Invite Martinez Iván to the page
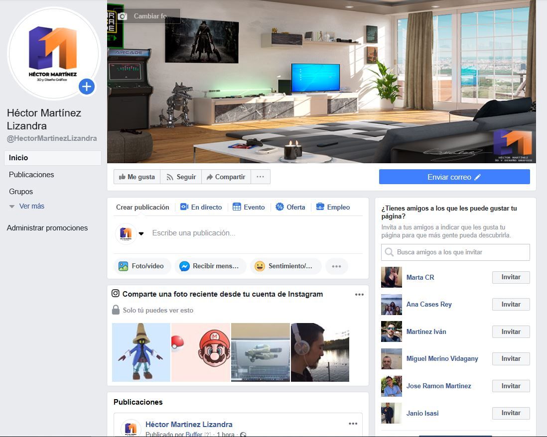 click(x=511, y=332)
